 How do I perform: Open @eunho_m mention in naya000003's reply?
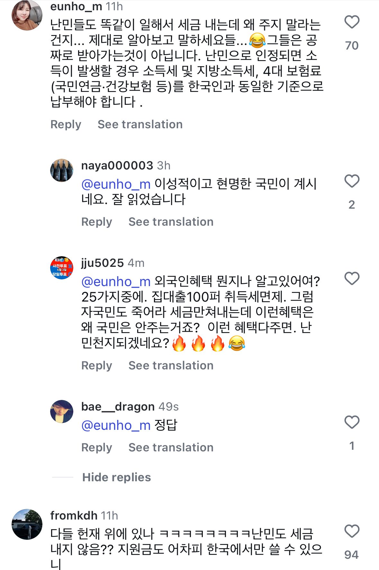116,184
